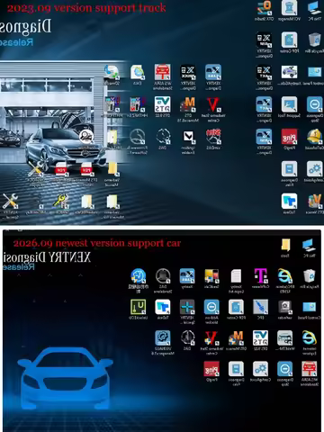Open Recycle Bin on the top desktop
The width and height of the screenshot is (324, 432).
pos(314,40)
